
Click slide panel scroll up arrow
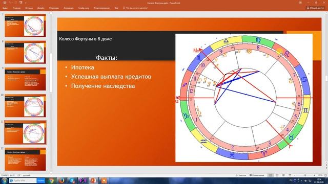(x=51, y=13)
